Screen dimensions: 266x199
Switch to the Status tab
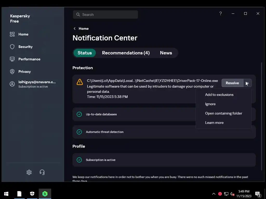coord(85,53)
